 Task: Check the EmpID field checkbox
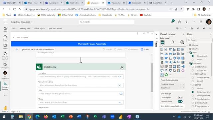(x=192, y=88)
